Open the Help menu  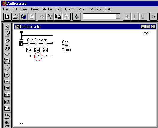pos(108,9)
